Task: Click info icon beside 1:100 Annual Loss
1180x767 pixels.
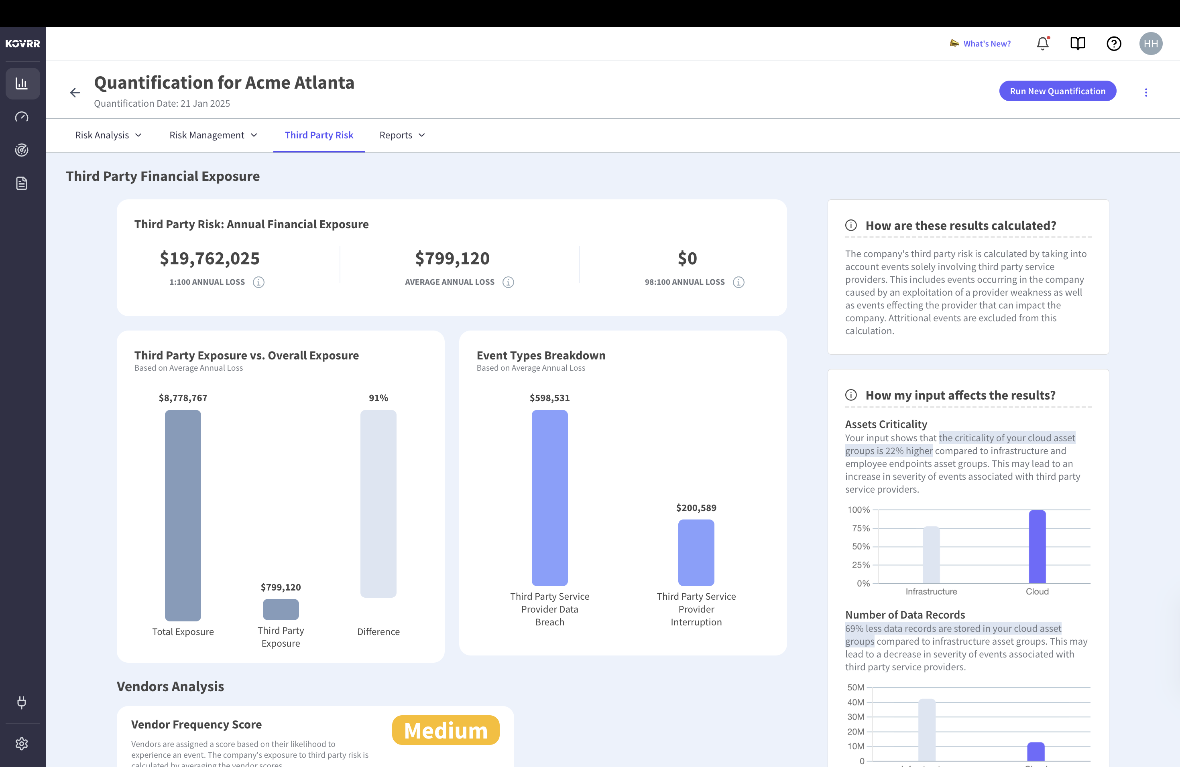Action: [258, 282]
